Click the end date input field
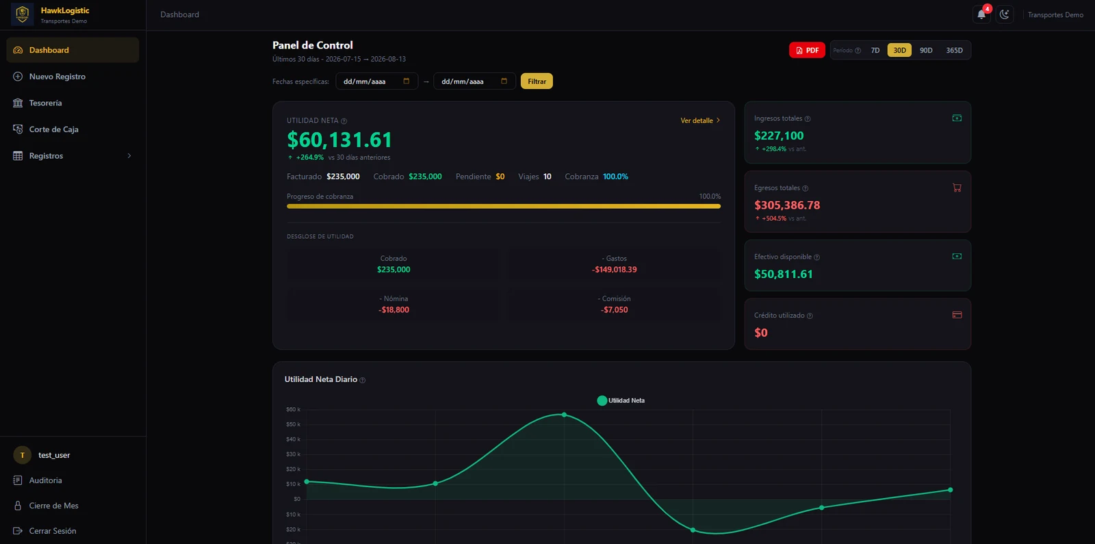 474,81
